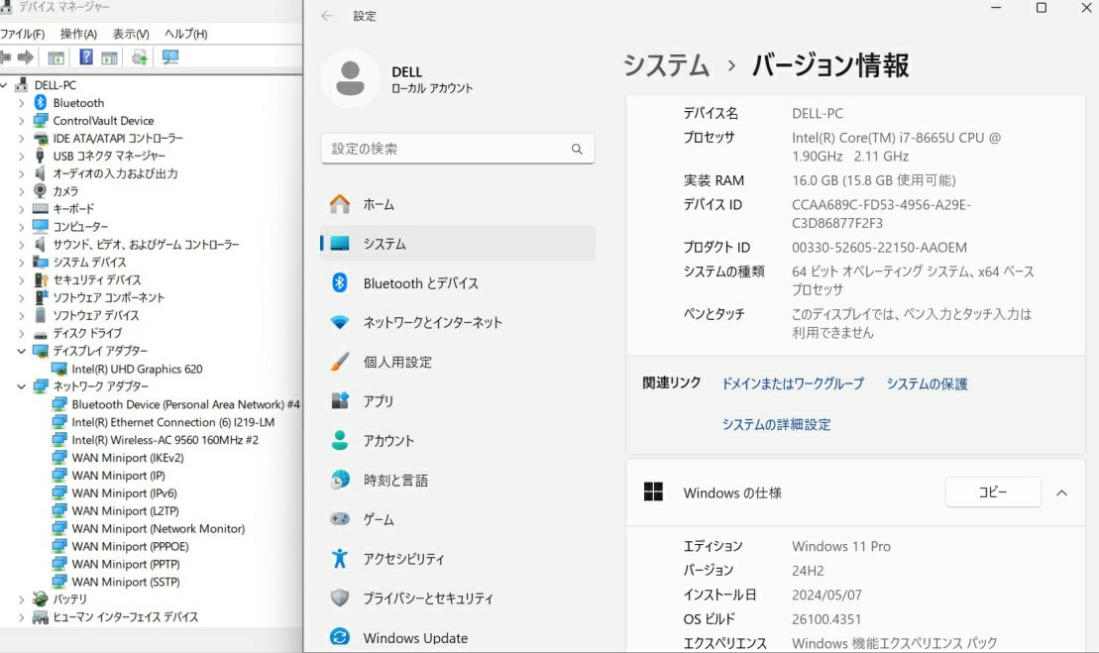Select Intel(R) UHD Graphics 620 device
The height and width of the screenshot is (653, 1099).
click(x=137, y=369)
